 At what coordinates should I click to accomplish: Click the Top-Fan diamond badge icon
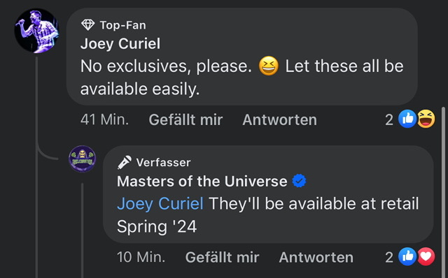click(87, 25)
